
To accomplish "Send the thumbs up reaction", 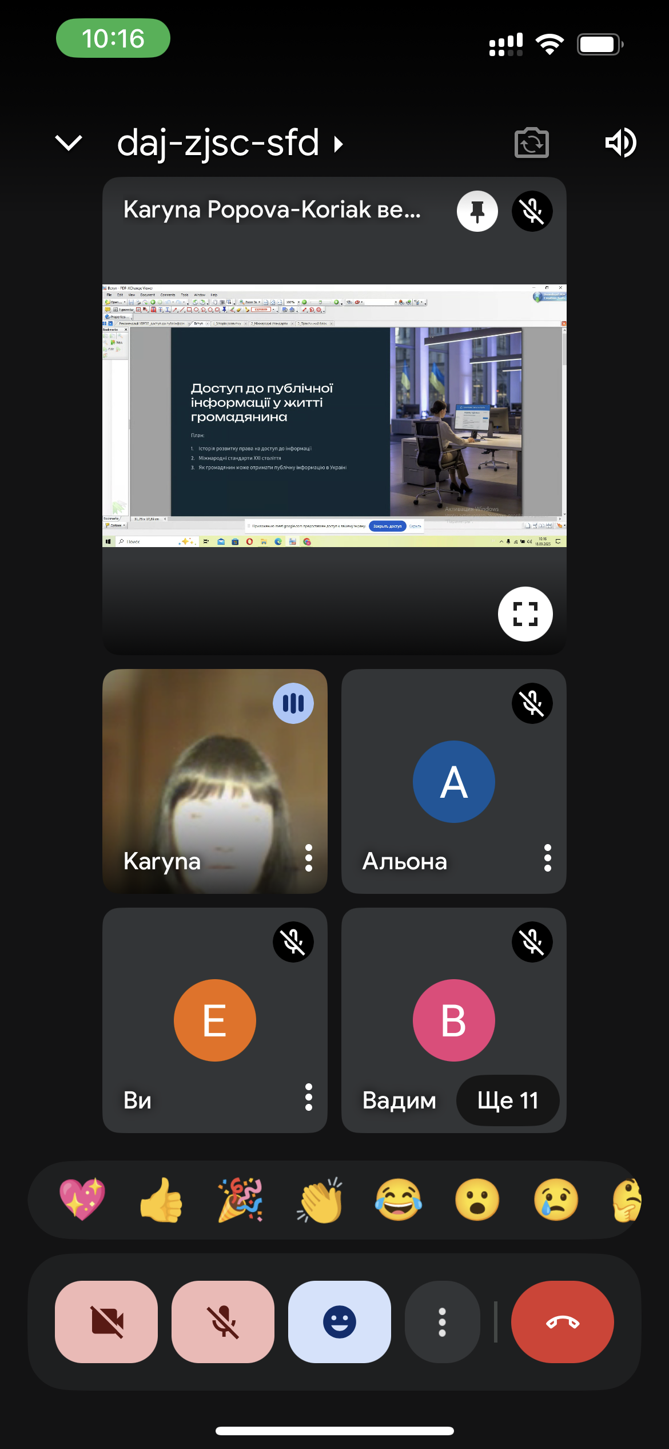I will coord(161,1200).
